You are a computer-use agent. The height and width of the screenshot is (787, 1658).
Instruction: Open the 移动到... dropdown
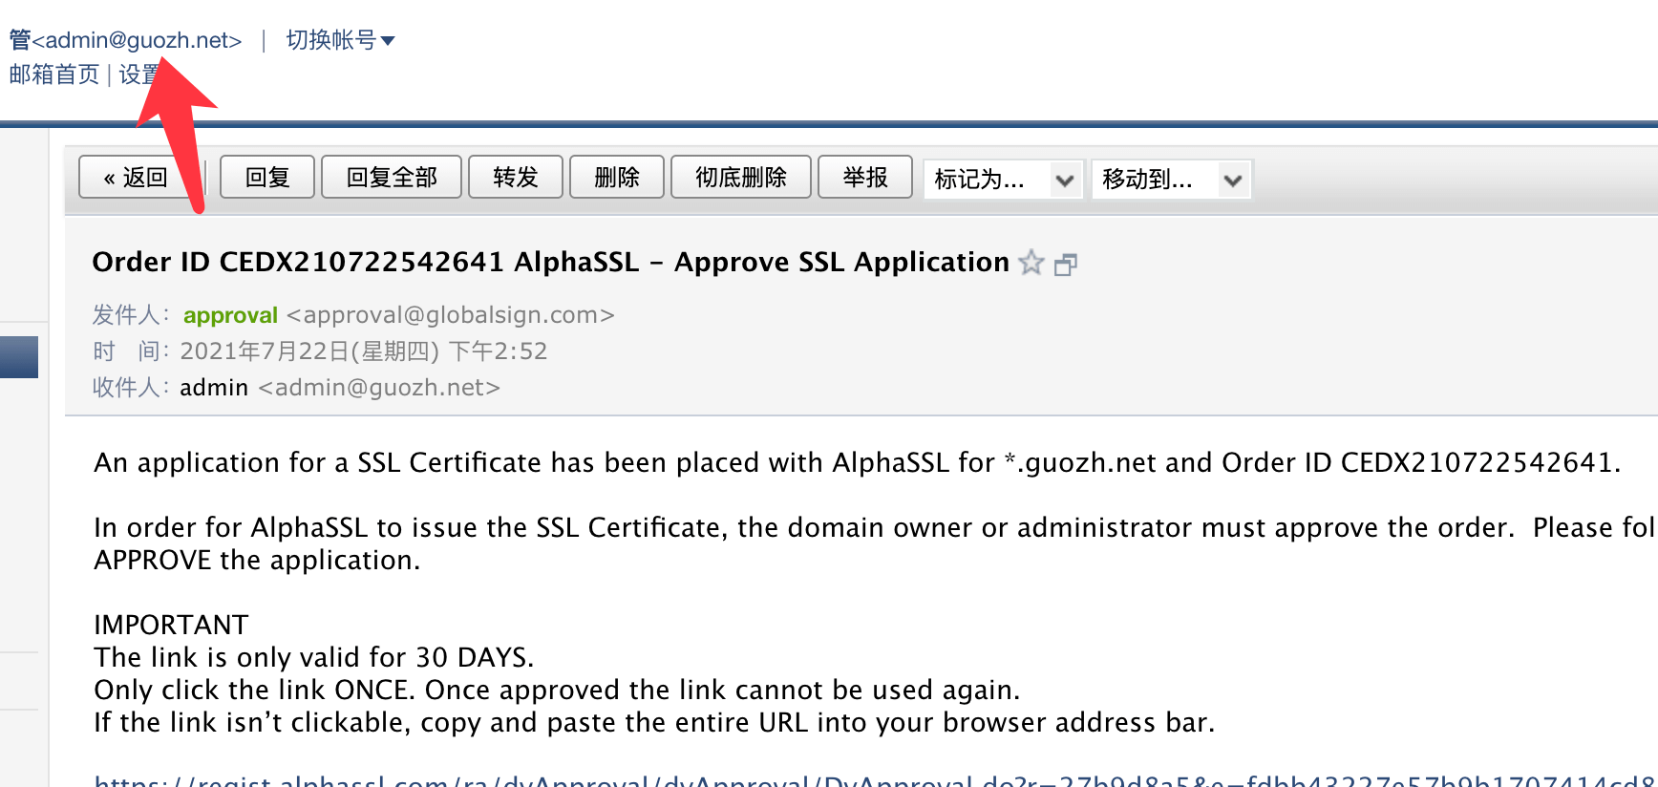[x=1171, y=179]
